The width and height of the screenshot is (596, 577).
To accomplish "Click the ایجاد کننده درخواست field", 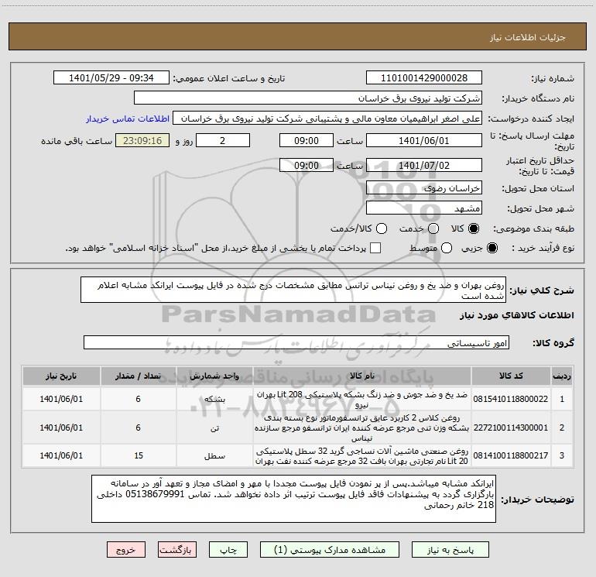I will click(327, 118).
